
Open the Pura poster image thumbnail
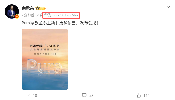tap(45, 59)
